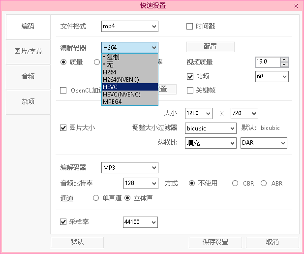
Task: Increase 视频质量 with the up arrow
Action: point(284,60)
